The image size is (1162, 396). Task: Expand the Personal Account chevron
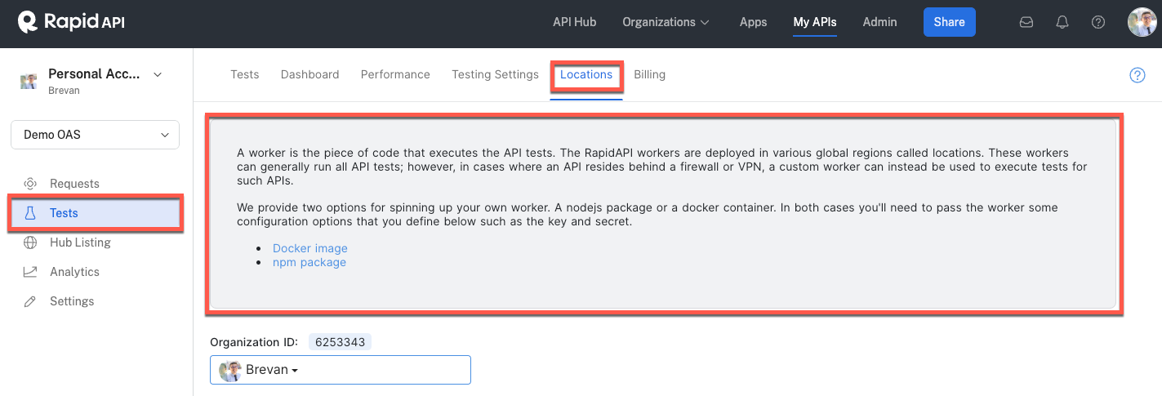[158, 74]
